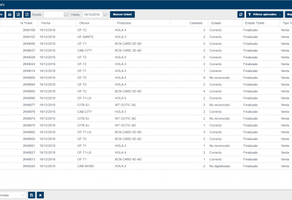The height and width of the screenshot is (200, 292).
Task: Select ticket id 2648905
Action: pos(29,78)
